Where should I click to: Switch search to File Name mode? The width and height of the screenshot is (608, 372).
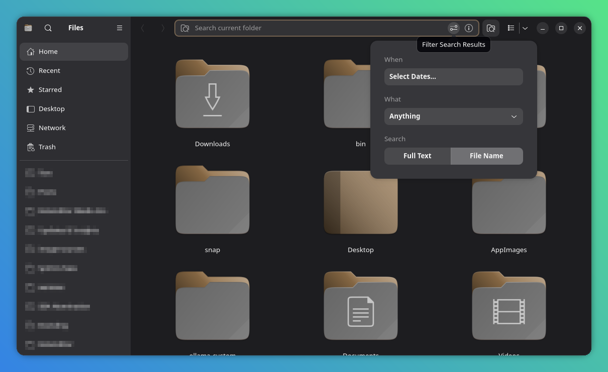pos(486,156)
